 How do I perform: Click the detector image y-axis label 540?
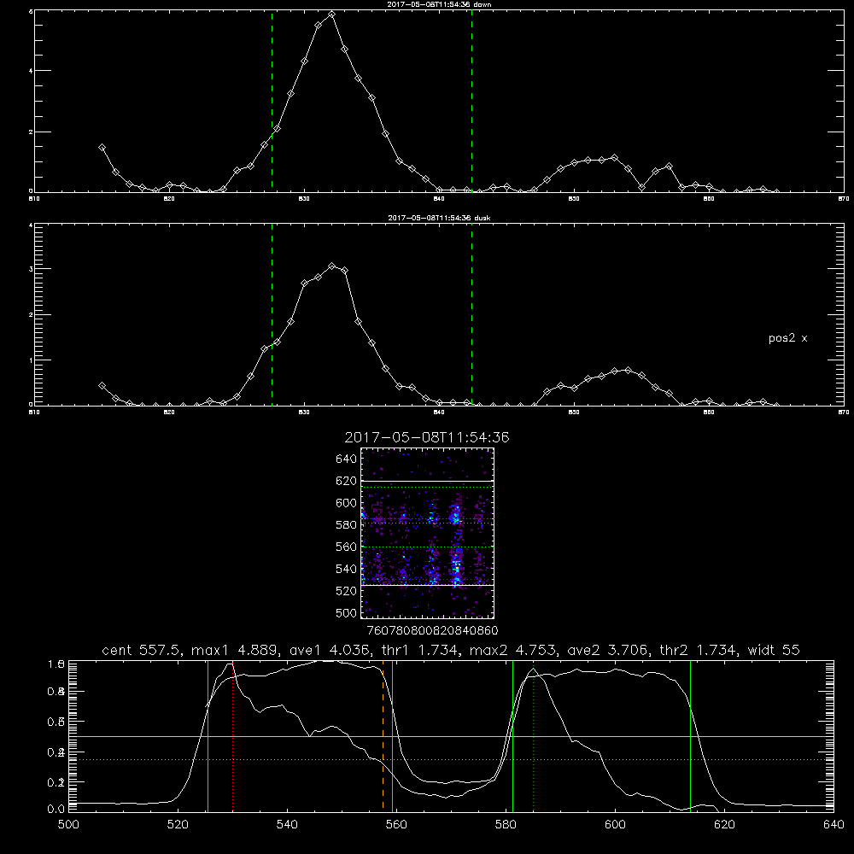[x=347, y=569]
